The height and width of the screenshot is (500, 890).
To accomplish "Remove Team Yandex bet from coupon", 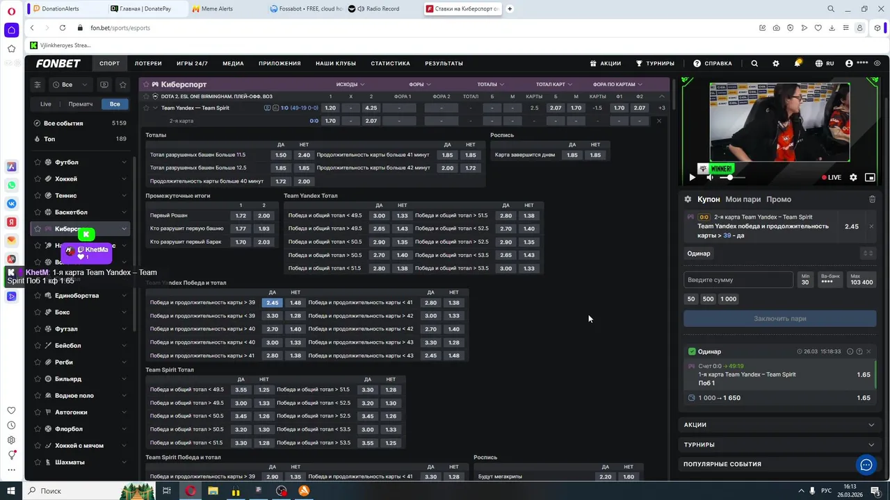I will [871, 226].
